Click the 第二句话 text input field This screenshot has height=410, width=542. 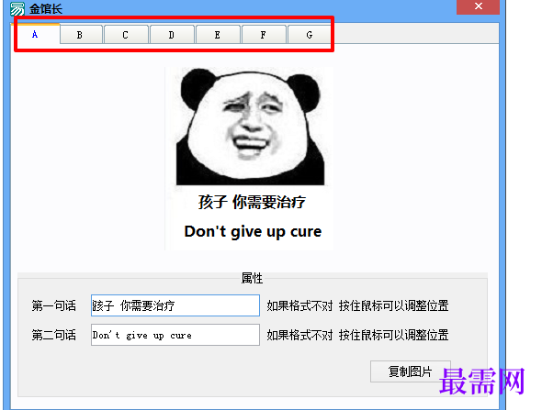pyautogui.click(x=175, y=335)
